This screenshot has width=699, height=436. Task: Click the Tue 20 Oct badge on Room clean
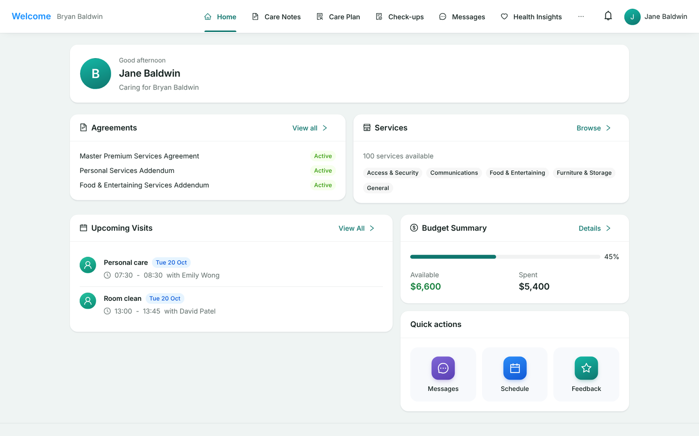[x=165, y=298]
